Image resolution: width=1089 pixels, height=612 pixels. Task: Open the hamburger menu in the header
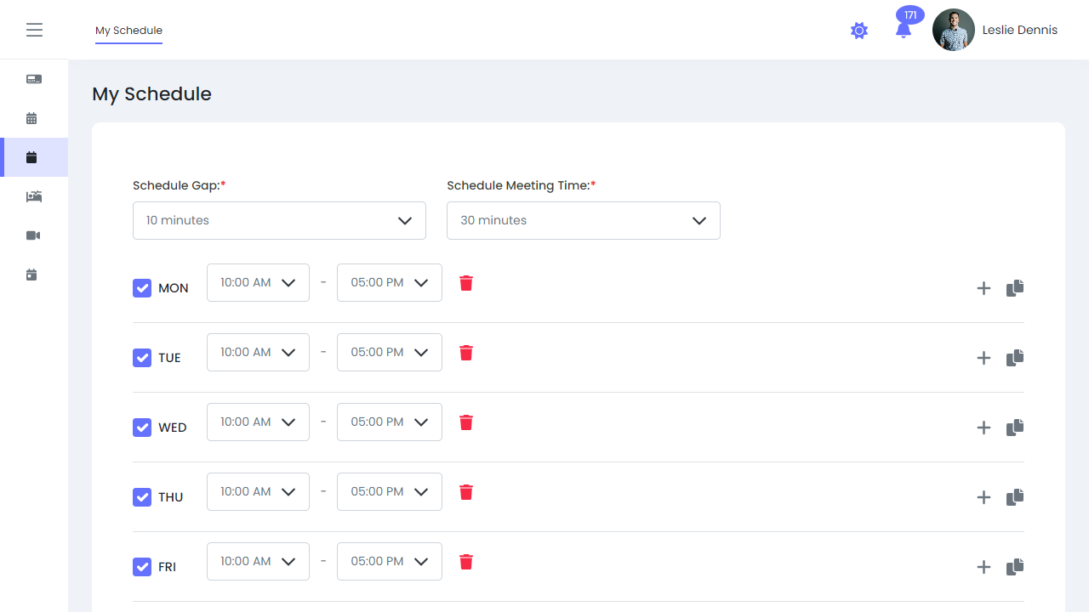pyautogui.click(x=34, y=30)
